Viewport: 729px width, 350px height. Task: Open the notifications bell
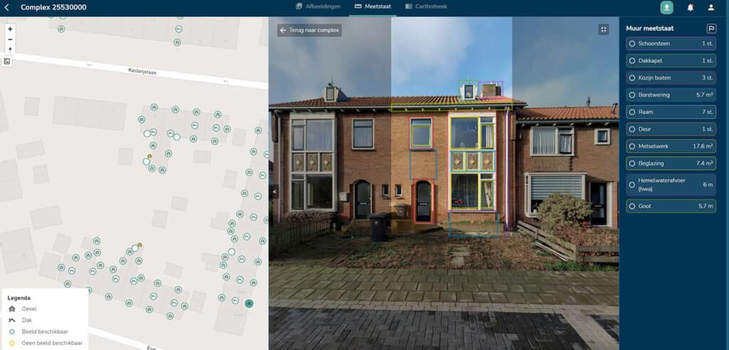click(690, 7)
